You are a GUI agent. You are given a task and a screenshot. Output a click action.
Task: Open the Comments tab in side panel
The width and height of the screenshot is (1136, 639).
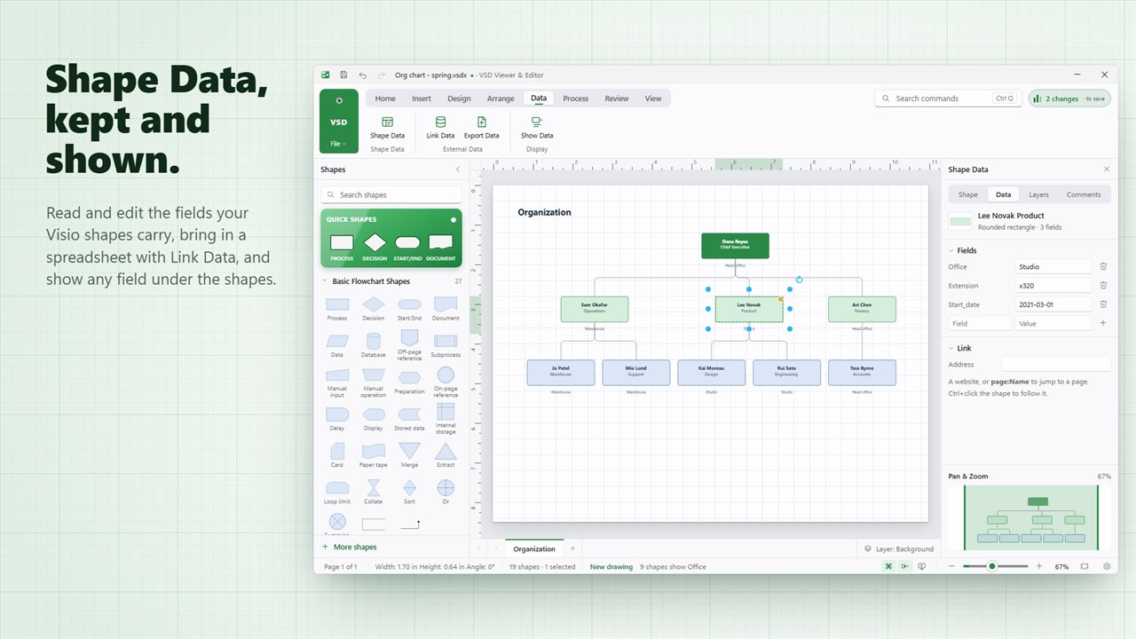click(x=1084, y=194)
